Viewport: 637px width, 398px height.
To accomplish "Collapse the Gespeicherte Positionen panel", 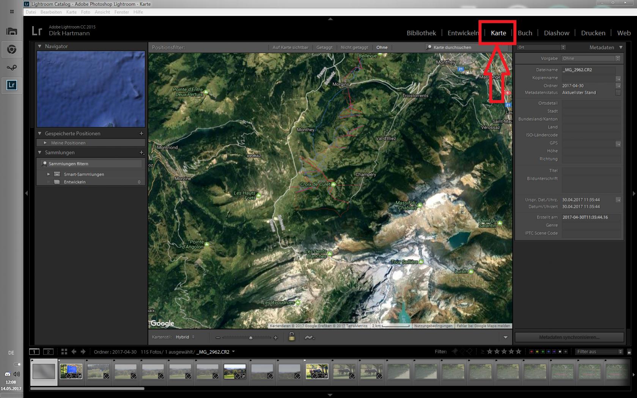I will coord(39,134).
